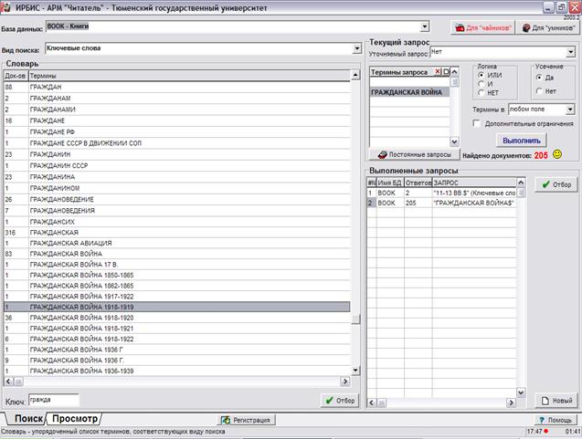
Task: Open the База данных dropdown
Action: (x=425, y=27)
